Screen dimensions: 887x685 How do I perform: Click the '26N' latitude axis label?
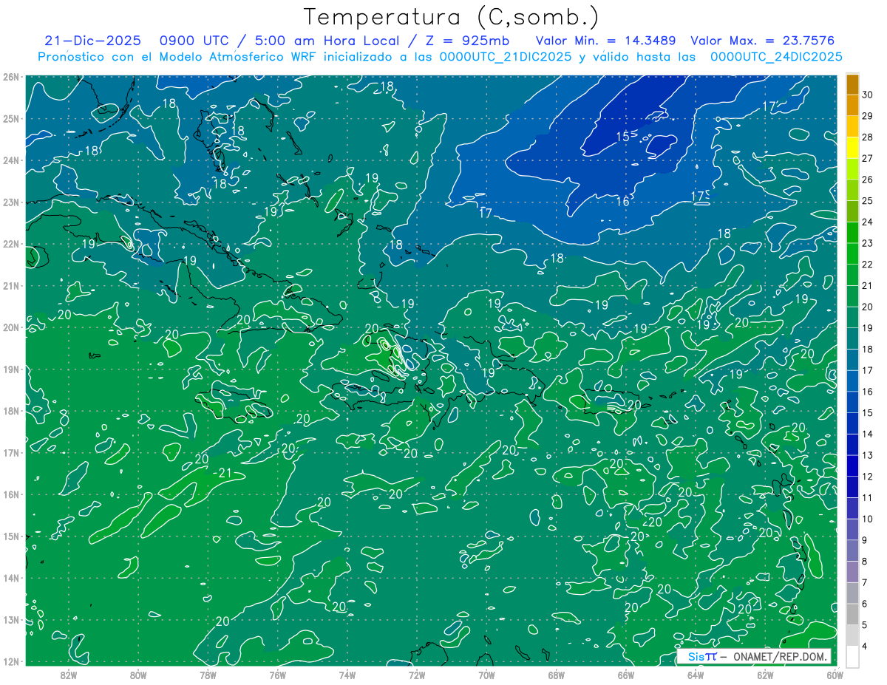pyautogui.click(x=11, y=77)
